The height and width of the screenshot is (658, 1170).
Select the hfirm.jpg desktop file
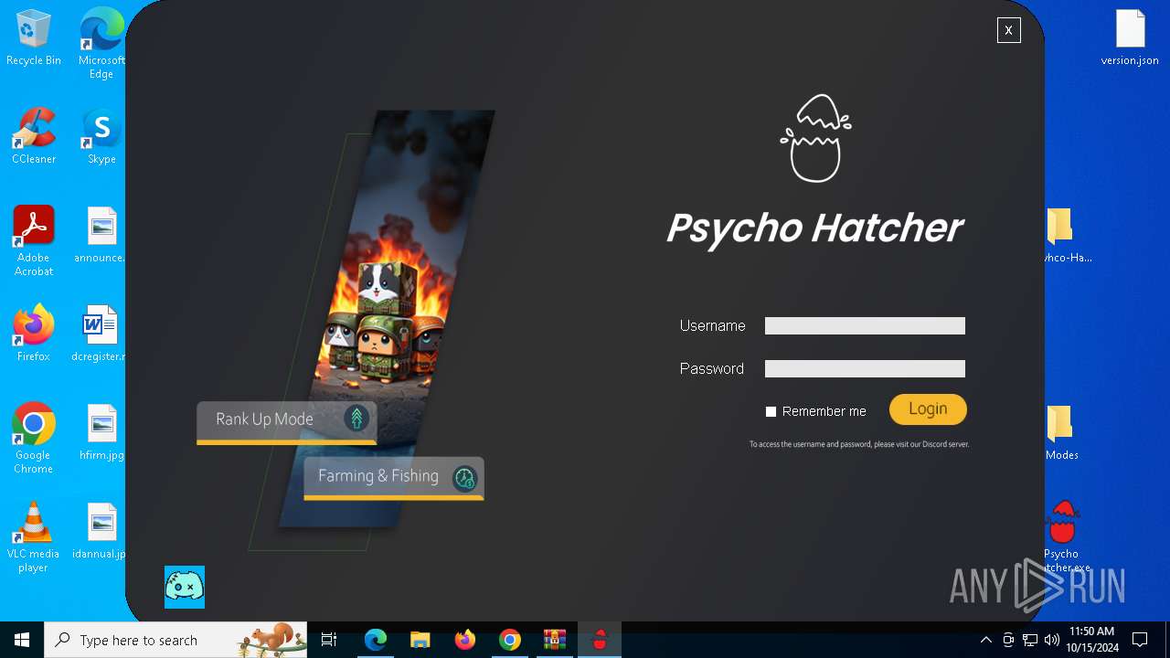[x=101, y=432]
